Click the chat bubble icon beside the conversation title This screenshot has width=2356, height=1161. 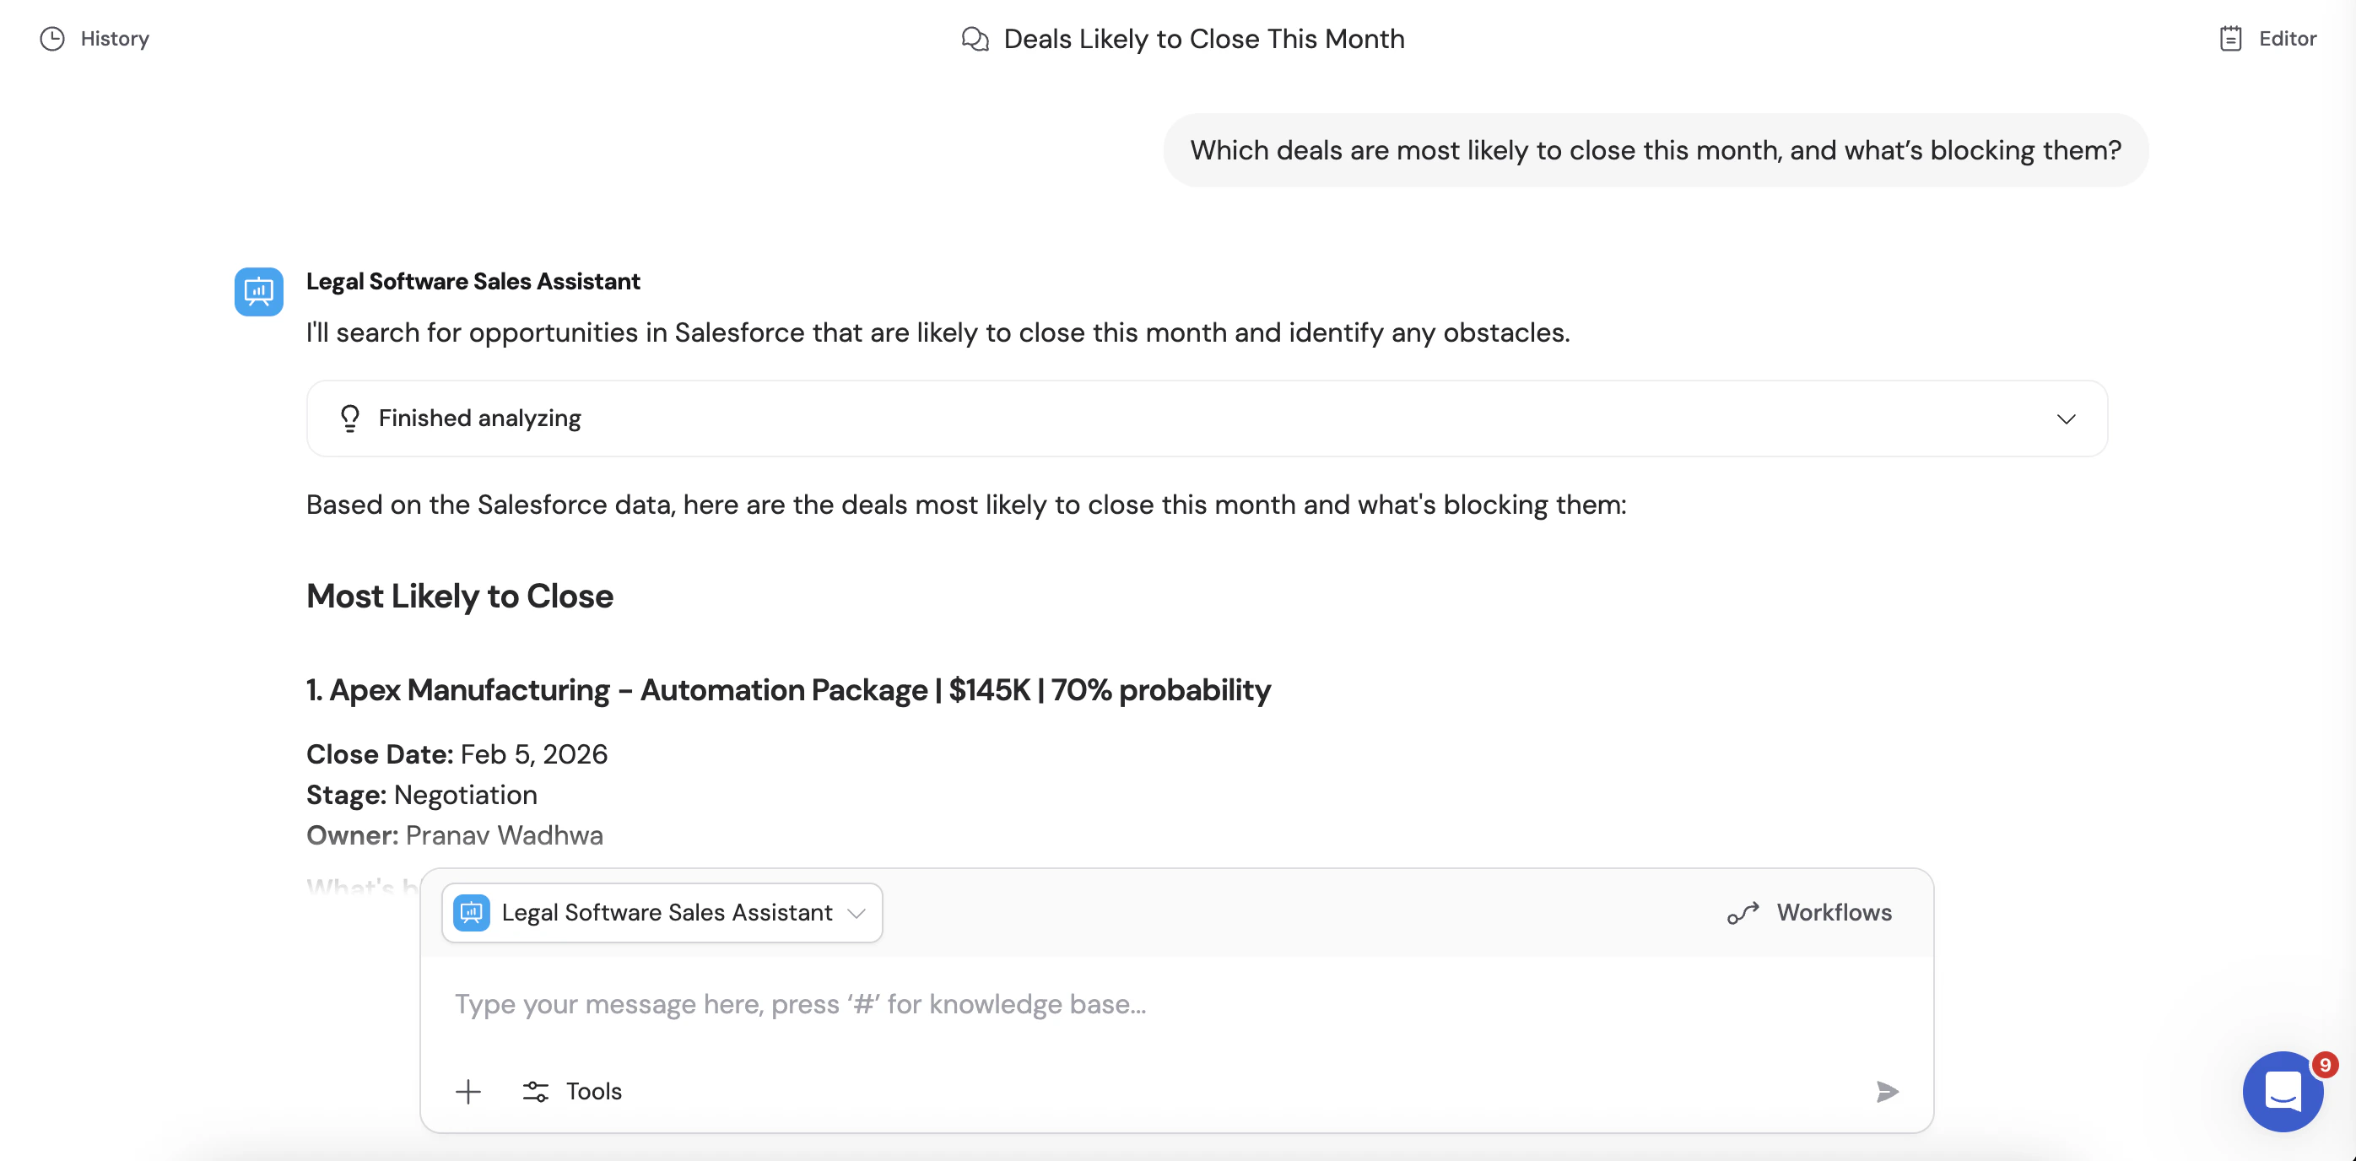975,40
